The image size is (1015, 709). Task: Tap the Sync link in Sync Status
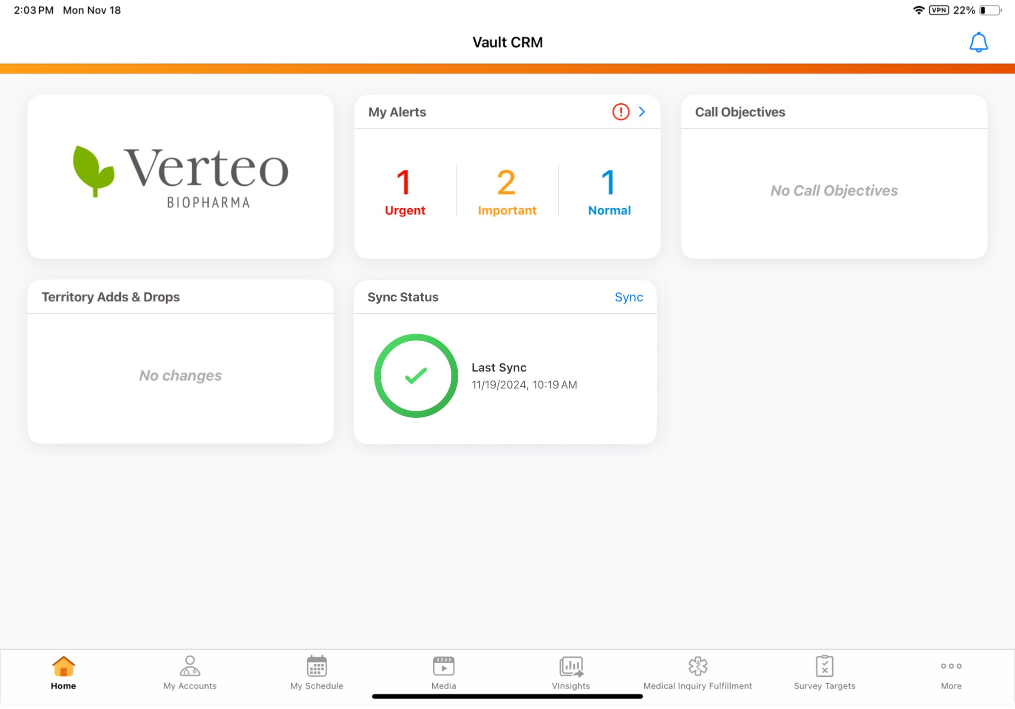click(x=629, y=297)
